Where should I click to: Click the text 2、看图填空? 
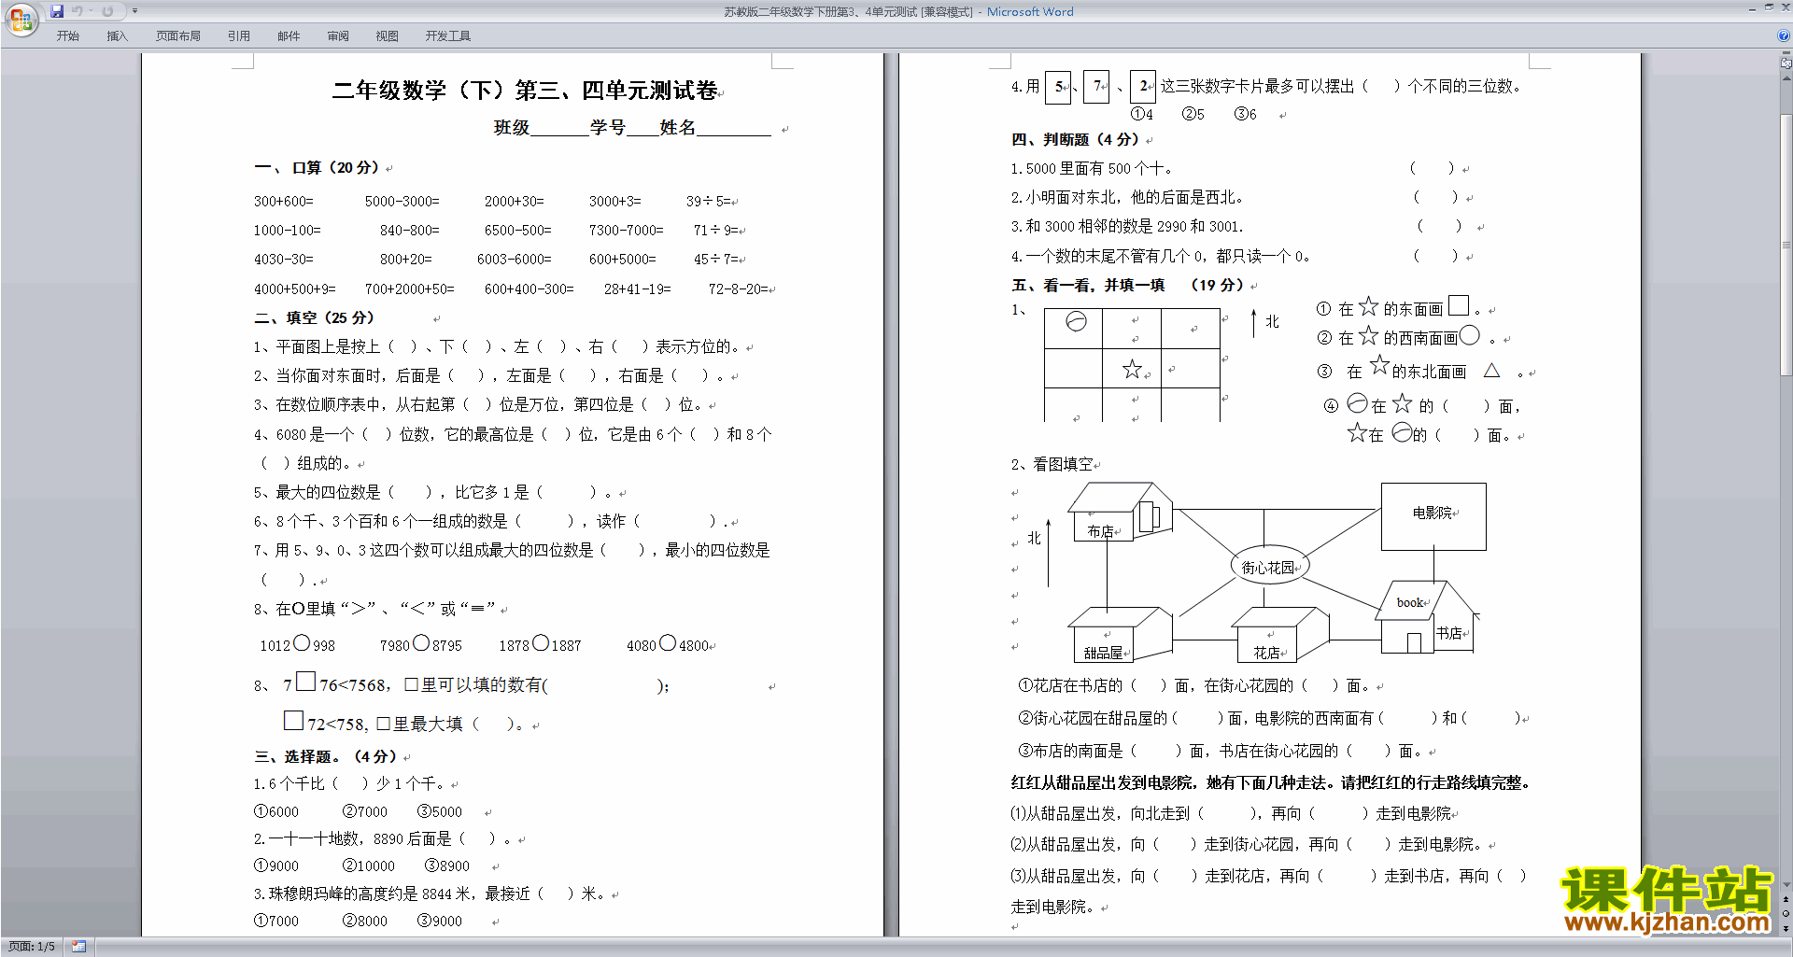(x=1052, y=464)
